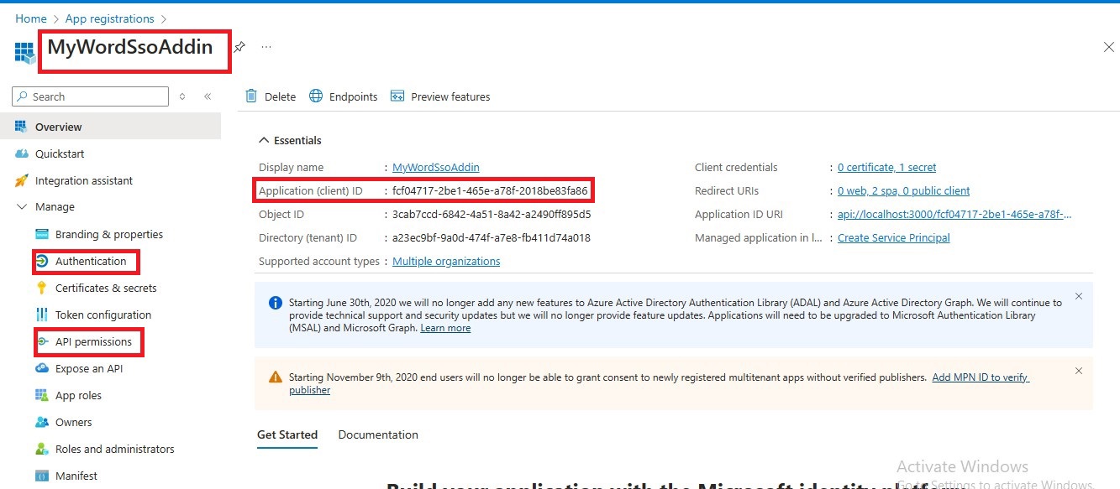The image size is (1120, 489).
Task: Open the more options ellipsis by title
Action: 266,47
